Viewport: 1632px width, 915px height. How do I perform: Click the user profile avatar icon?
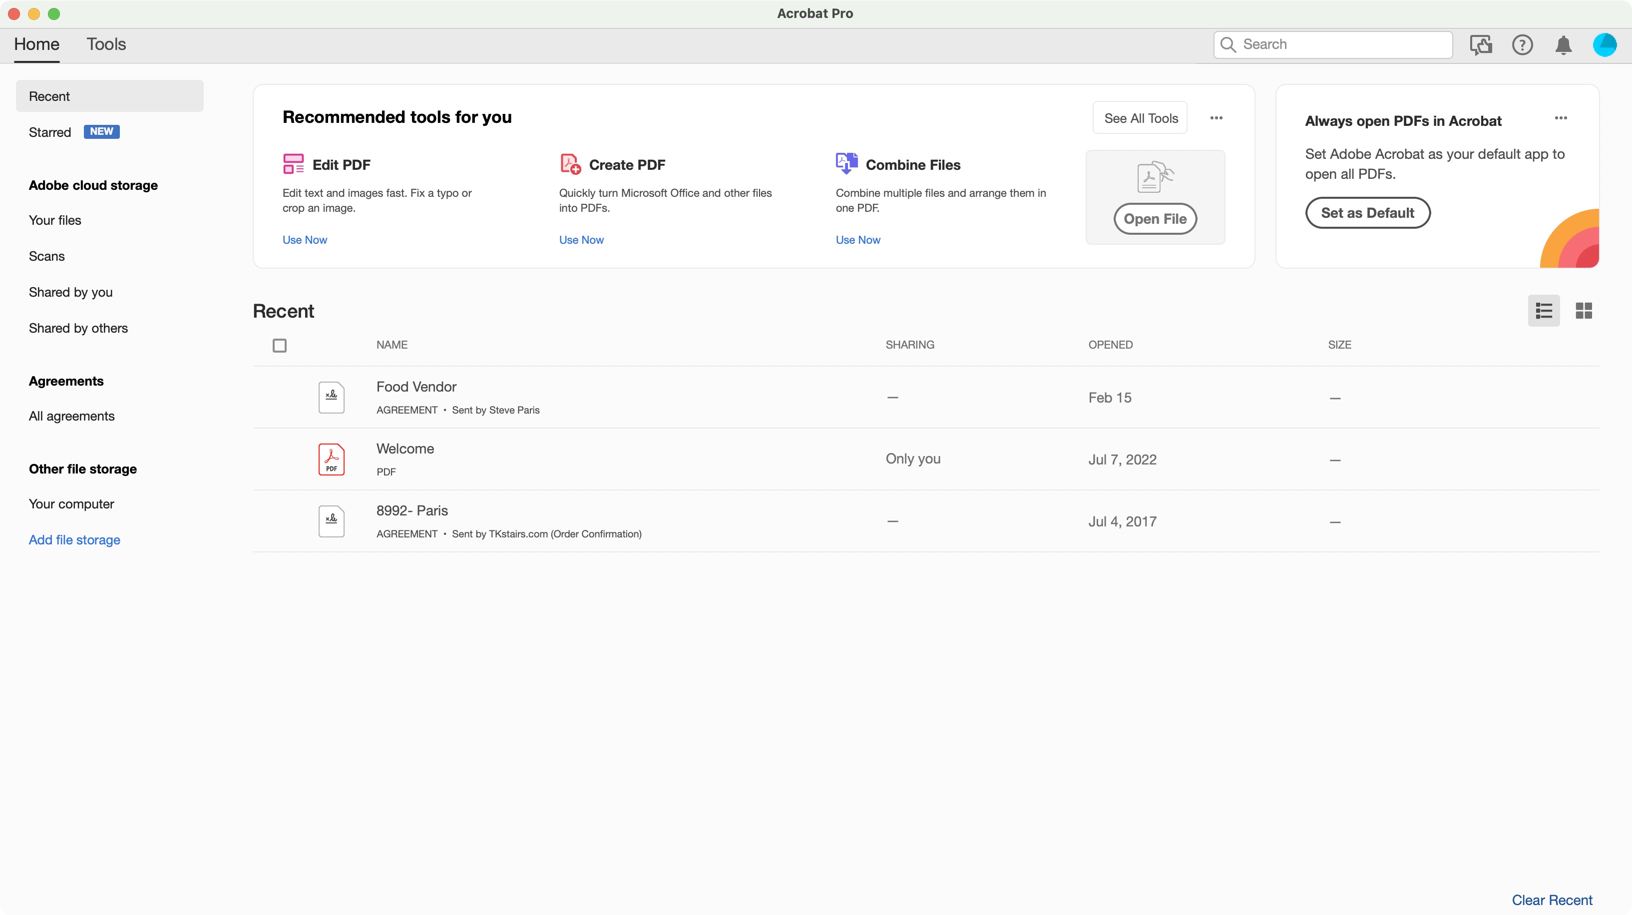tap(1605, 45)
